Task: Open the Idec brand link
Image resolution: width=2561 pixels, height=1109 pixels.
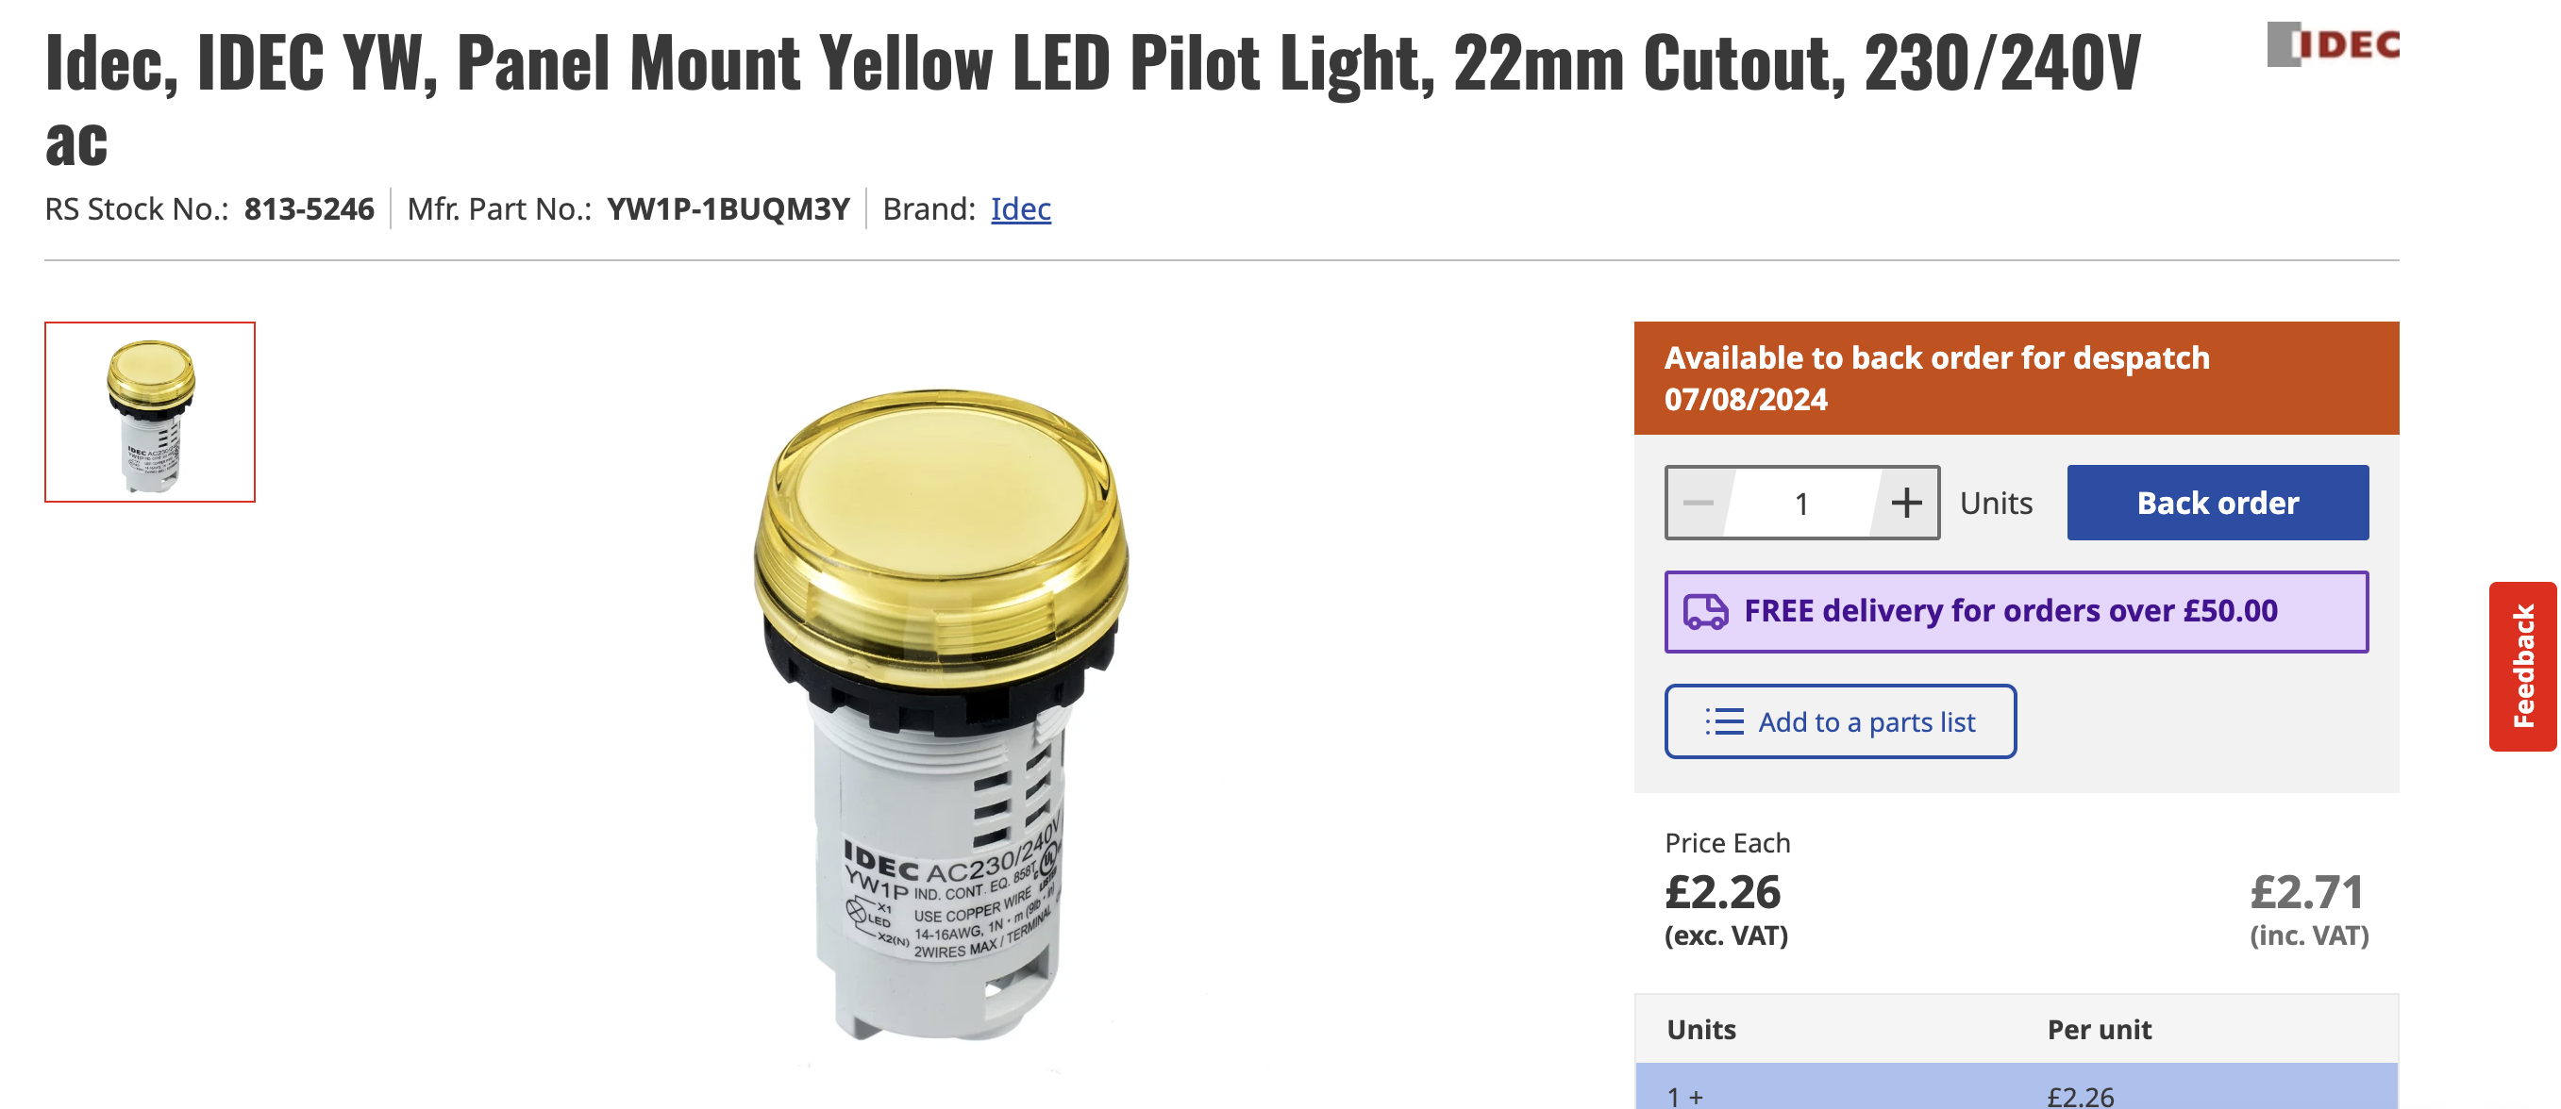Action: (1020, 208)
